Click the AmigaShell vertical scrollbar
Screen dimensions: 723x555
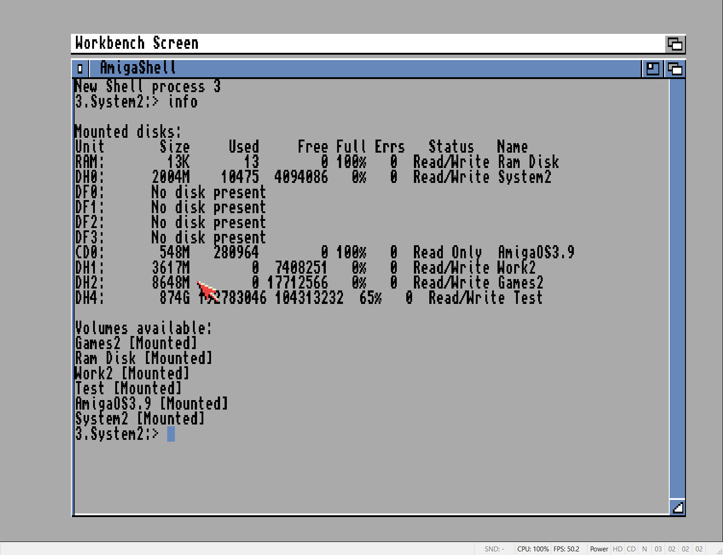pos(677,289)
